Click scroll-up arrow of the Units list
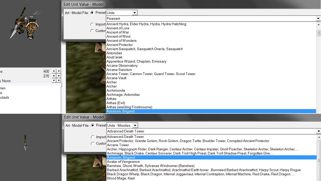321x181 pixels. coord(318,24)
